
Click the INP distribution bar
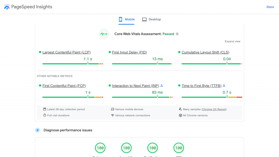142,97
